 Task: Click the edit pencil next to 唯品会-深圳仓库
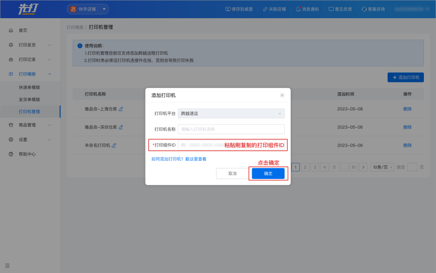click(x=121, y=127)
